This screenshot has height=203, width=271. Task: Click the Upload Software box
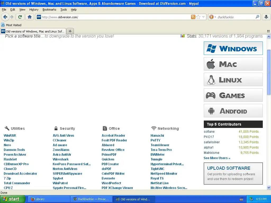(x=233, y=173)
